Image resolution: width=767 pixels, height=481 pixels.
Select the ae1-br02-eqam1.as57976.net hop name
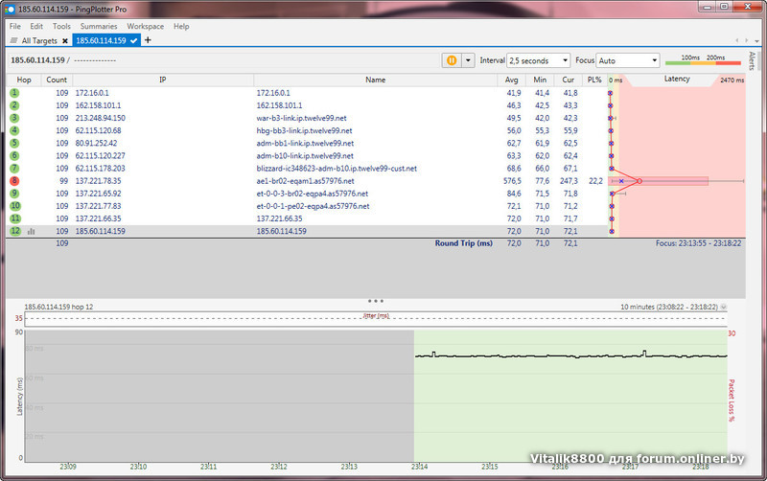305,181
